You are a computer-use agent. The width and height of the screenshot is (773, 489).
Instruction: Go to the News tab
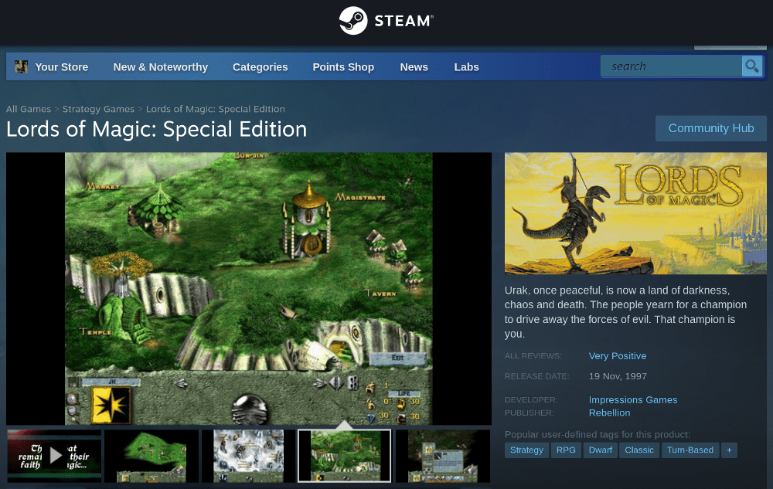(414, 67)
